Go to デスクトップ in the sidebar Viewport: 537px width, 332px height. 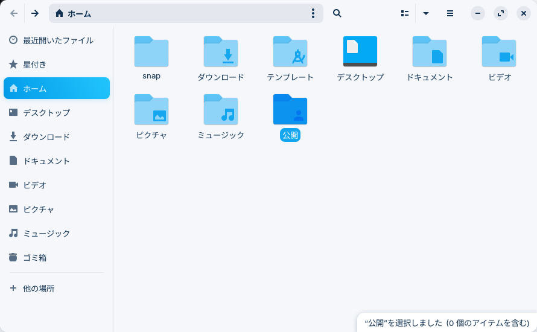pos(57,112)
